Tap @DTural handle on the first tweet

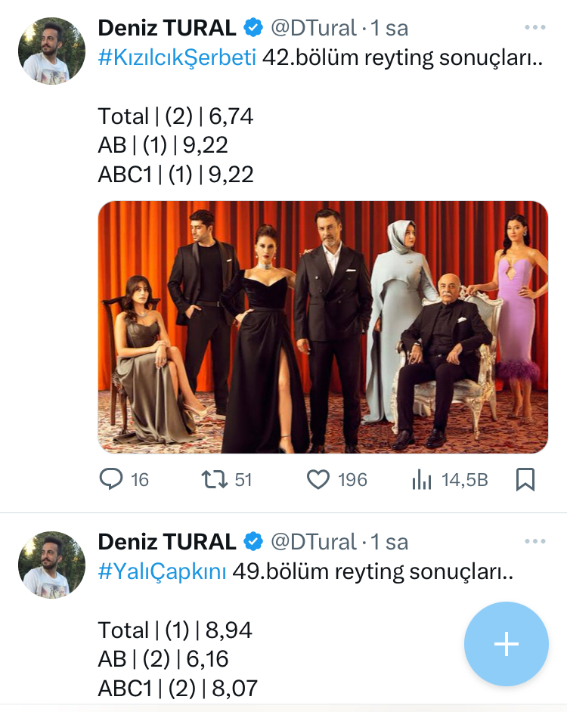coord(313,29)
